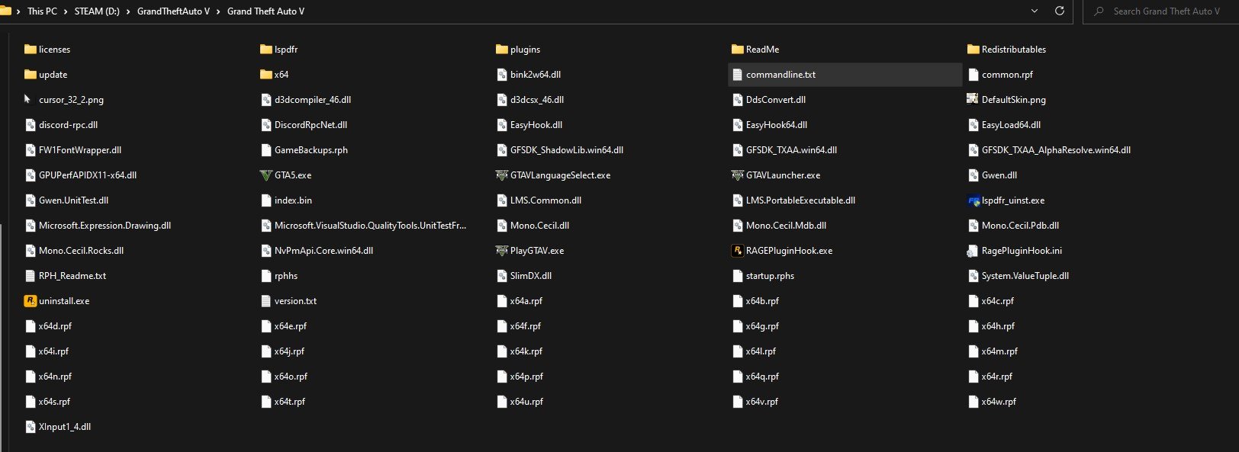
Task: Expand the chevron after This PC
Action: tap(66, 11)
